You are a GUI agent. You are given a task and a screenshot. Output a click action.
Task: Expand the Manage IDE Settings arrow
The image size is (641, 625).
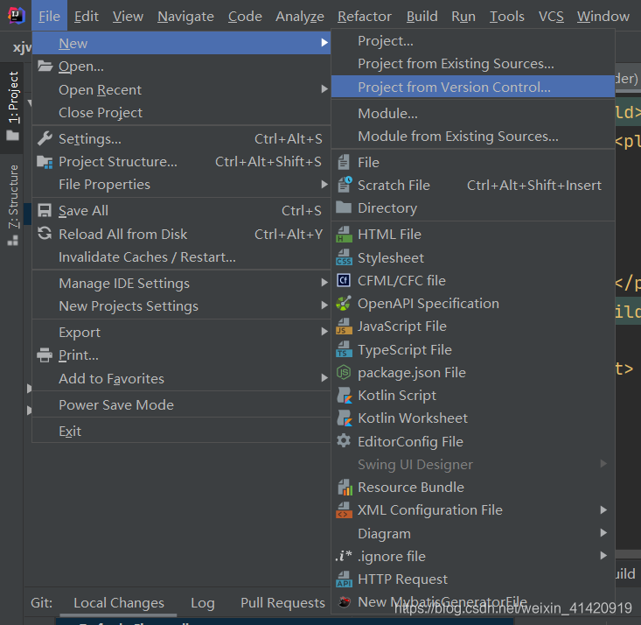[x=324, y=283]
